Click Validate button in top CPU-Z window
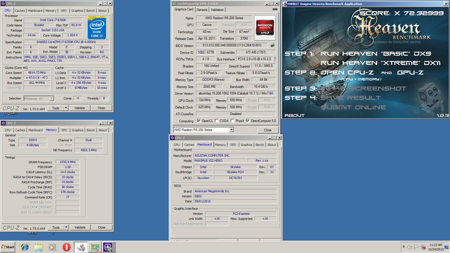Viewport: 450px width, 253px height. click(x=80, y=108)
